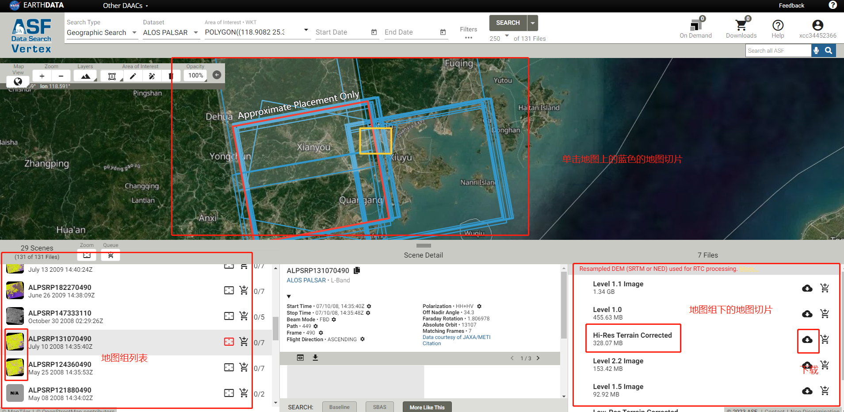Click the copy icon next to ALPSRP131070490
The width and height of the screenshot is (844, 412).
click(357, 270)
